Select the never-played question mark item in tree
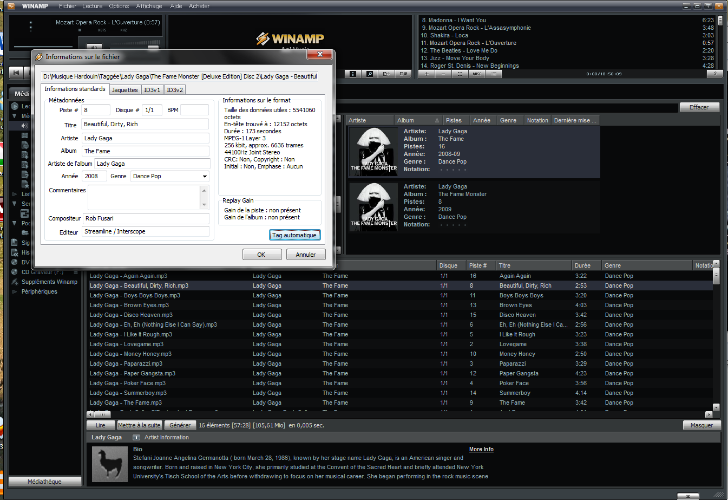This screenshot has width=728, height=500. (x=24, y=174)
